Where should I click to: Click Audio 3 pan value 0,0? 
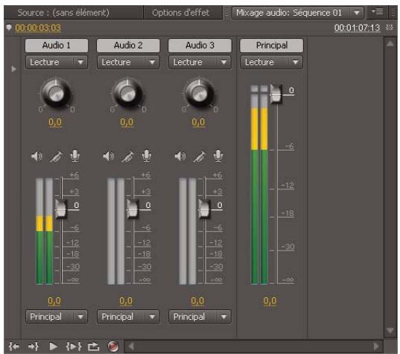(198, 122)
